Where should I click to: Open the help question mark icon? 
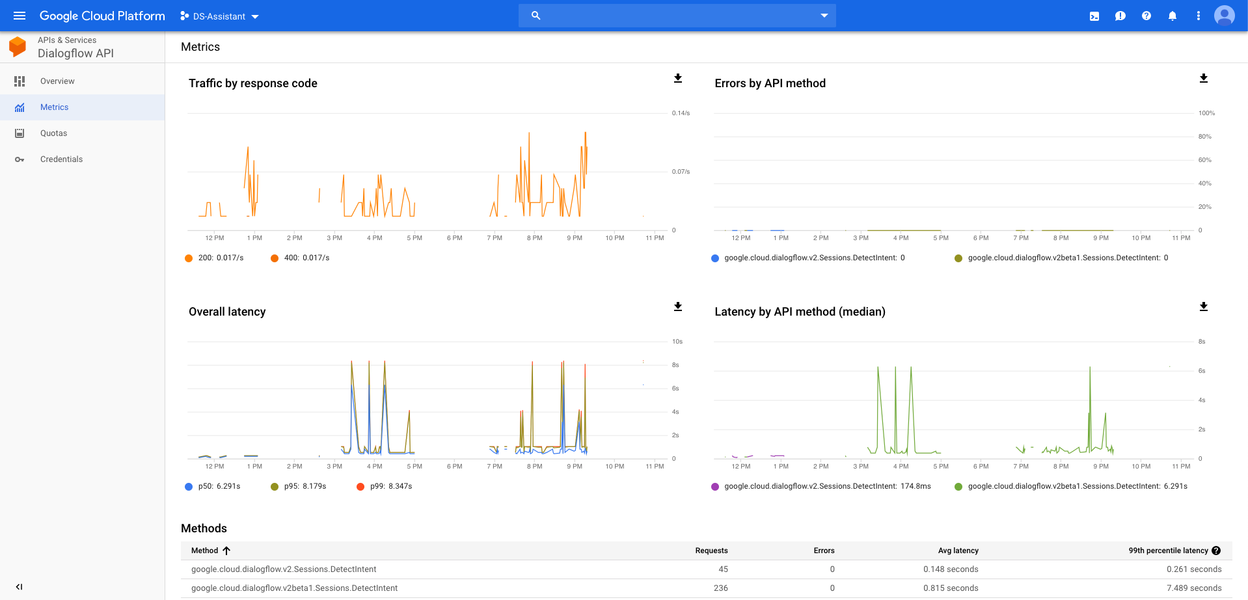point(1146,16)
